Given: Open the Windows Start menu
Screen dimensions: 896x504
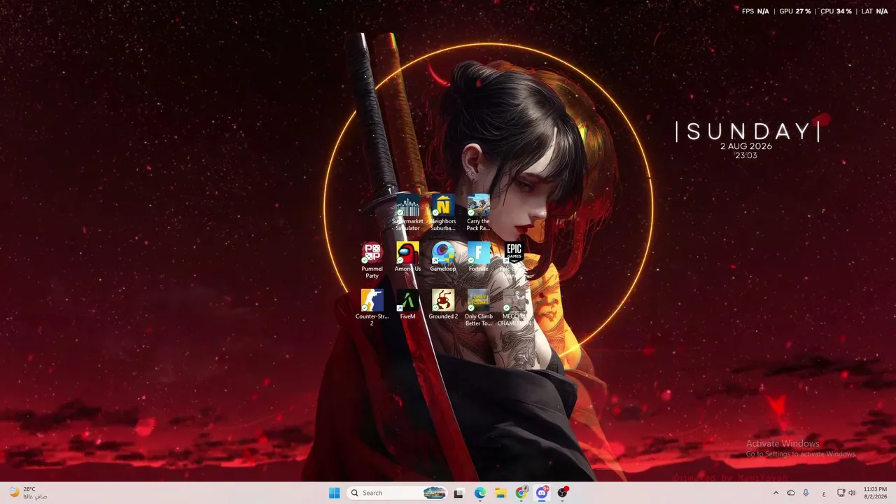Looking at the screenshot, I should [335, 493].
